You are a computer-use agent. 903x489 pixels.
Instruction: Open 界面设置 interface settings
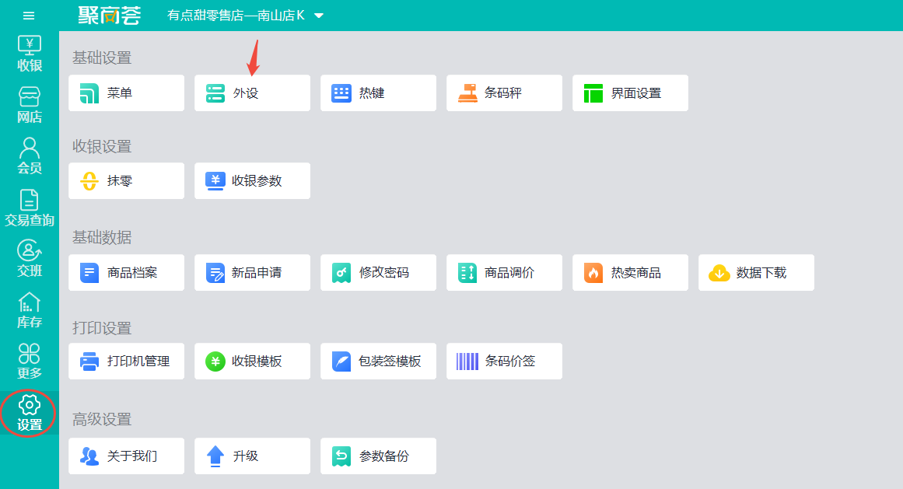(x=630, y=93)
